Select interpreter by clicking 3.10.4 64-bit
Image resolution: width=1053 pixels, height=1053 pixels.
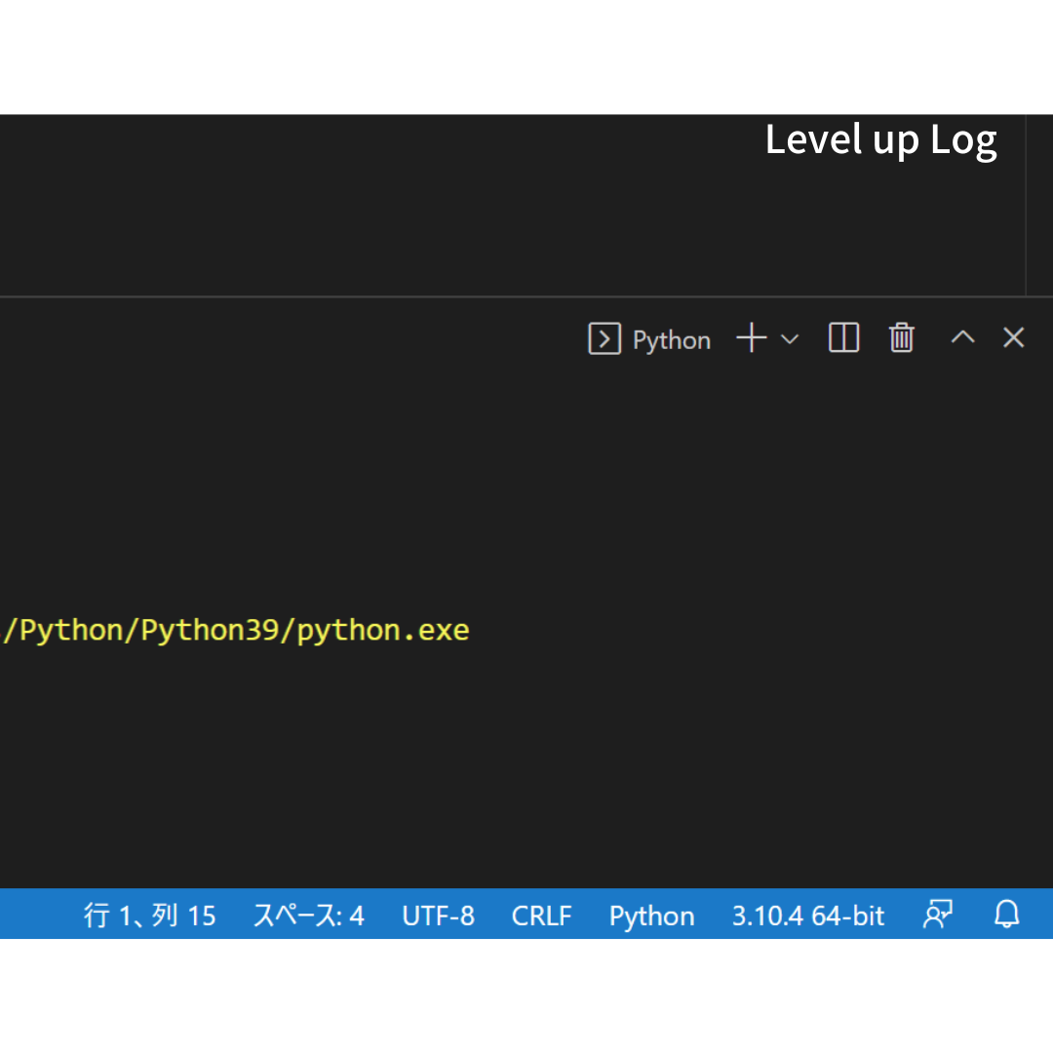807,915
